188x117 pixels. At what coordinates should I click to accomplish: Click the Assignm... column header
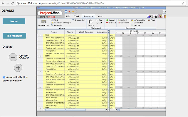coord(102,32)
